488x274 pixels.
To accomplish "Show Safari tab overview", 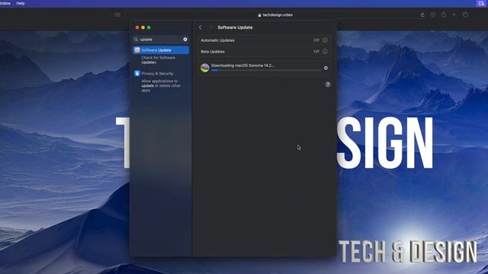I will point(465,15).
